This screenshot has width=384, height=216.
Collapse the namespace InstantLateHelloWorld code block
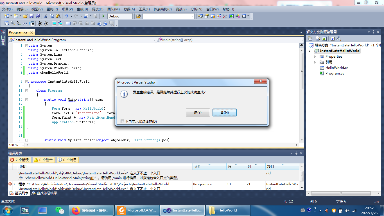point(26,82)
